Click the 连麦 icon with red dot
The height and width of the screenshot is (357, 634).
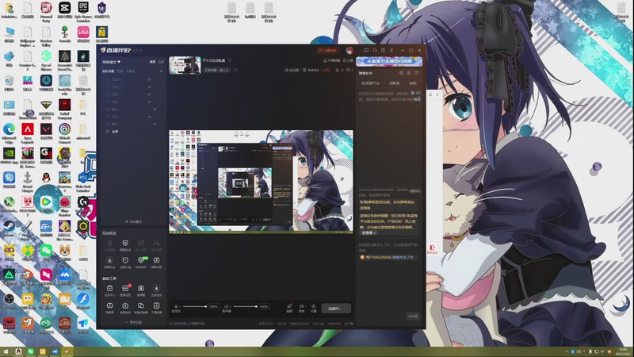coord(289,308)
